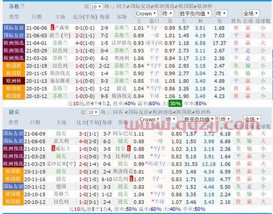Screen dimensions: 273x214
Task: Open Crown bookmaker dropdown in 苏格兰 table
Action: click(x=146, y=14)
